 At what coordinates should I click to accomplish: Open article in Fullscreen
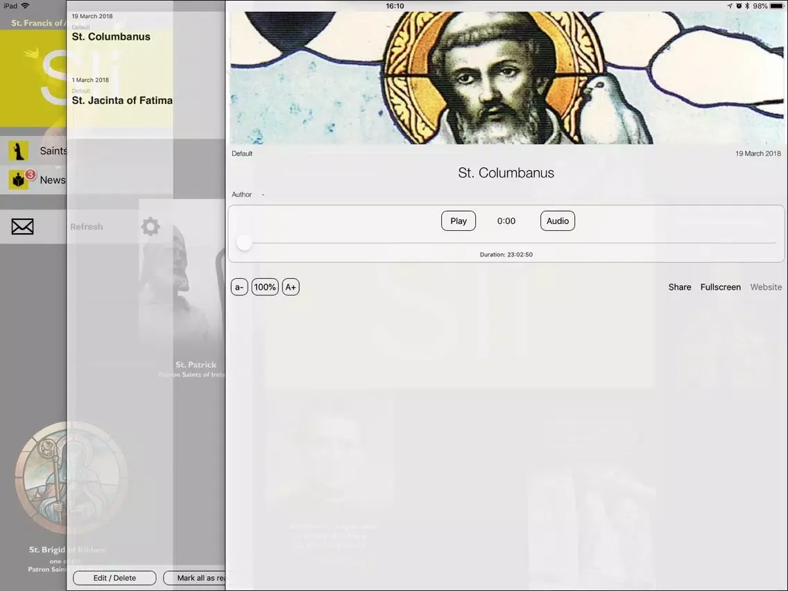[x=720, y=287]
